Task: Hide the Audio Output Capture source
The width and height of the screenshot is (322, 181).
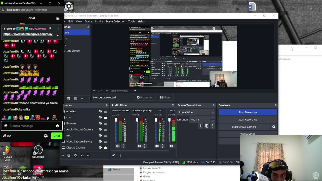Action: 100,129
